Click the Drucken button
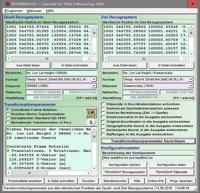The height and width of the screenshot is (193, 200). pyautogui.click(x=88, y=181)
